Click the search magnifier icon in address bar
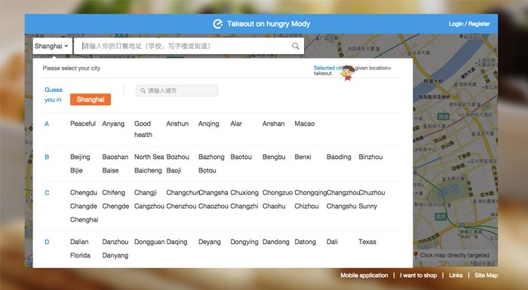This screenshot has height=290, width=528. click(x=296, y=46)
